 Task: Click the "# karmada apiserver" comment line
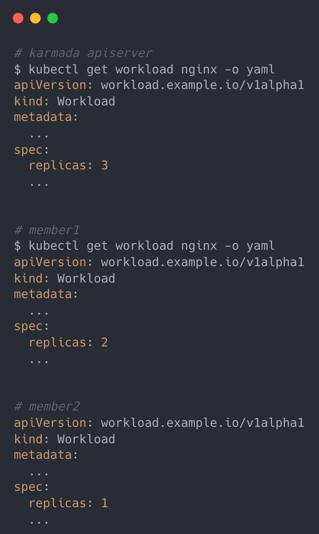point(83,53)
